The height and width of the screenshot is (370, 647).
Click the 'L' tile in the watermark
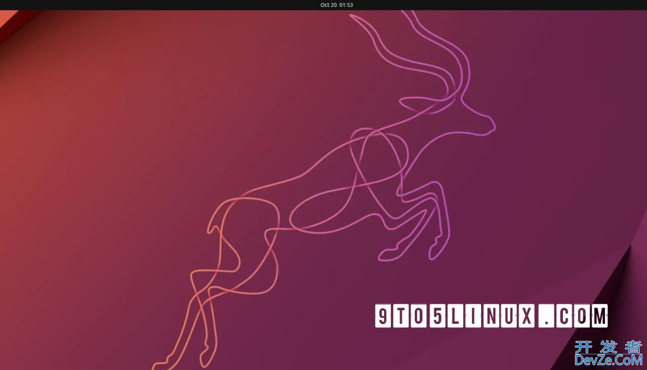(455, 316)
